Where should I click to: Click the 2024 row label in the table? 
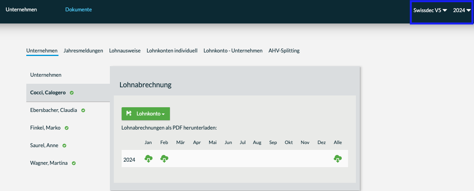(x=129, y=160)
